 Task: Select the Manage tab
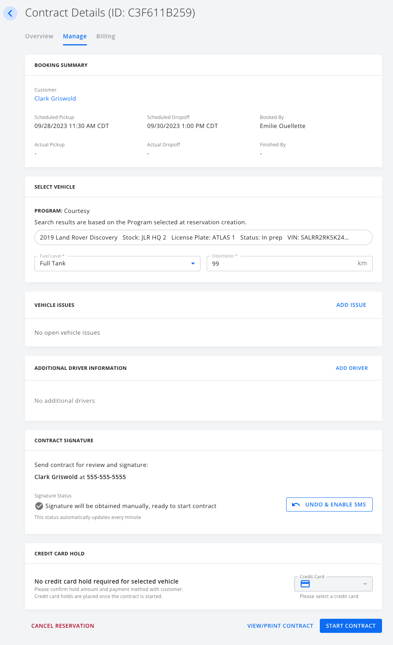pos(75,36)
